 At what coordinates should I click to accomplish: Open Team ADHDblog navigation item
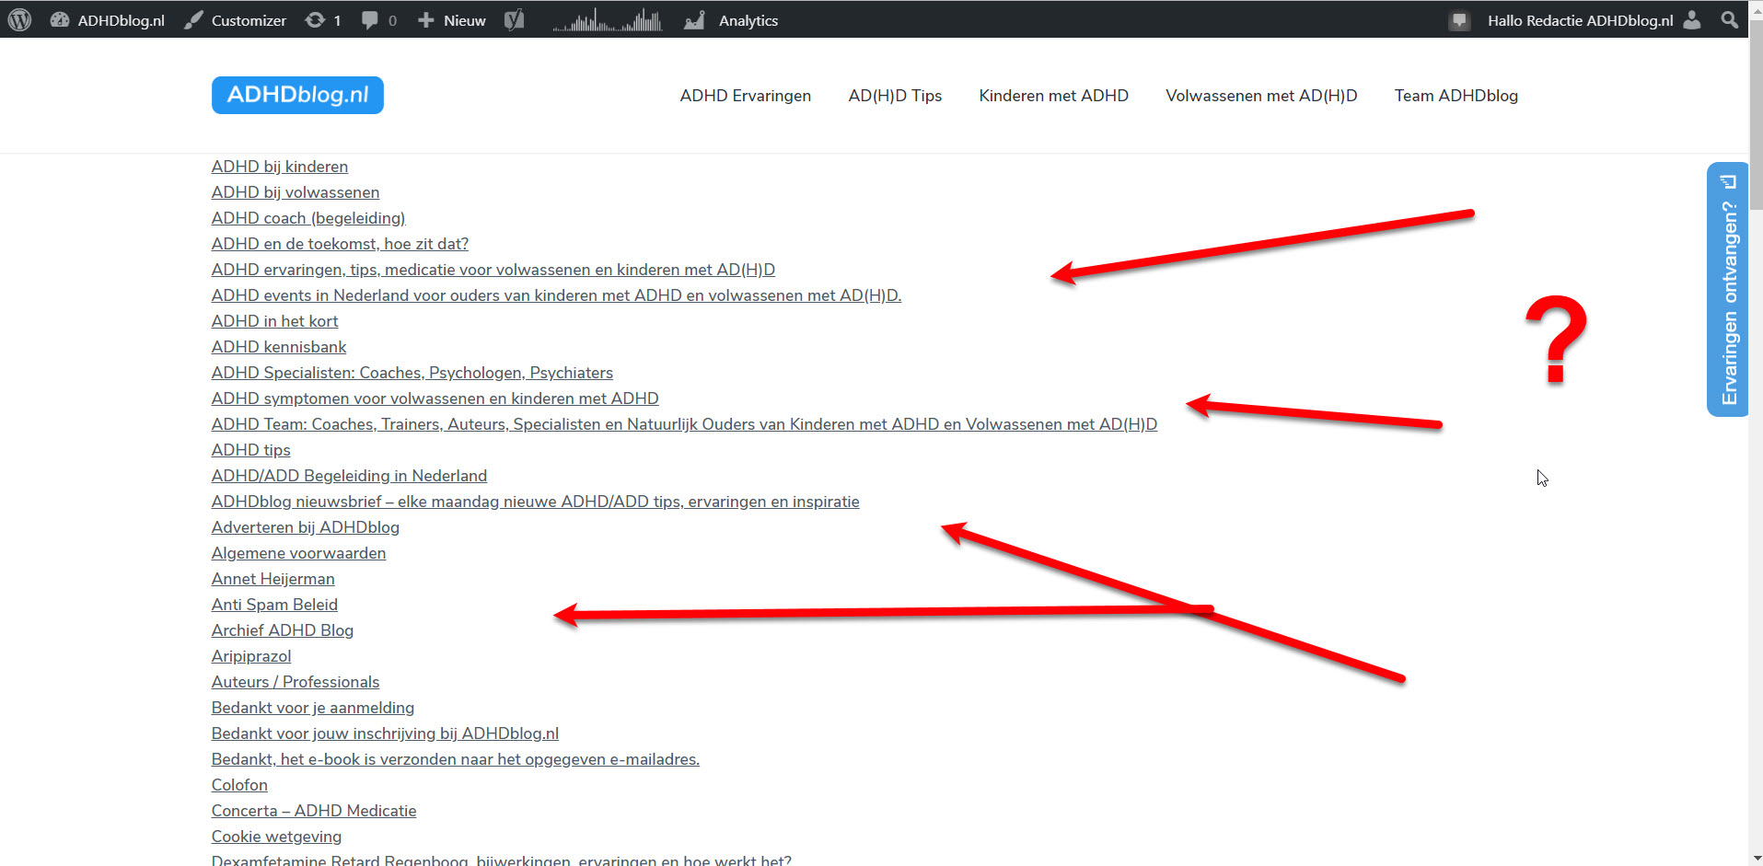(1456, 96)
